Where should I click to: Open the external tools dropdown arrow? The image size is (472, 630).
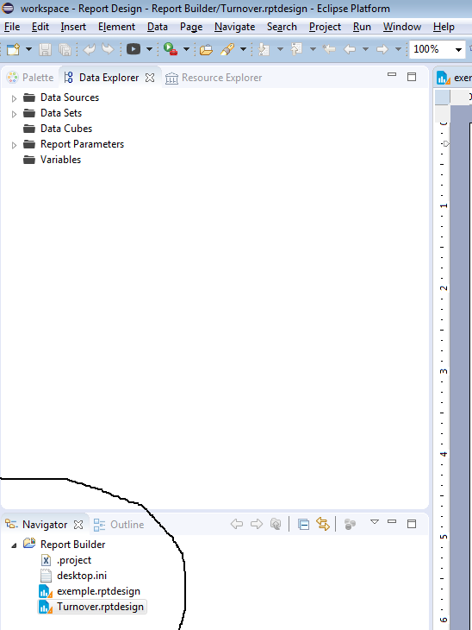(x=186, y=49)
